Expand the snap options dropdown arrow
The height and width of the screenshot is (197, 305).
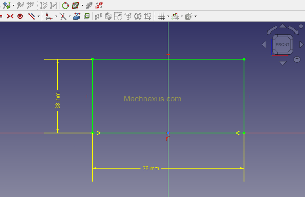pyautogui.click(x=182, y=16)
